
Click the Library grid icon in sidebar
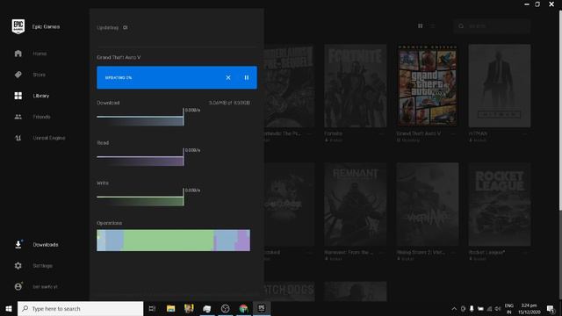click(x=18, y=96)
